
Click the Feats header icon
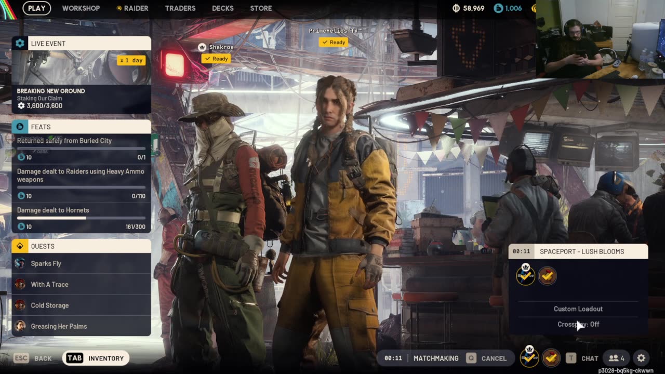click(x=20, y=127)
